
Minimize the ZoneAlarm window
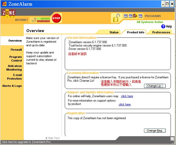point(163,4)
